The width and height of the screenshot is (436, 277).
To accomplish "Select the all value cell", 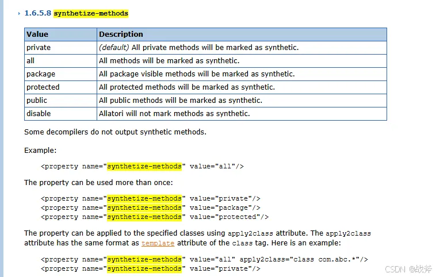I will [31, 61].
